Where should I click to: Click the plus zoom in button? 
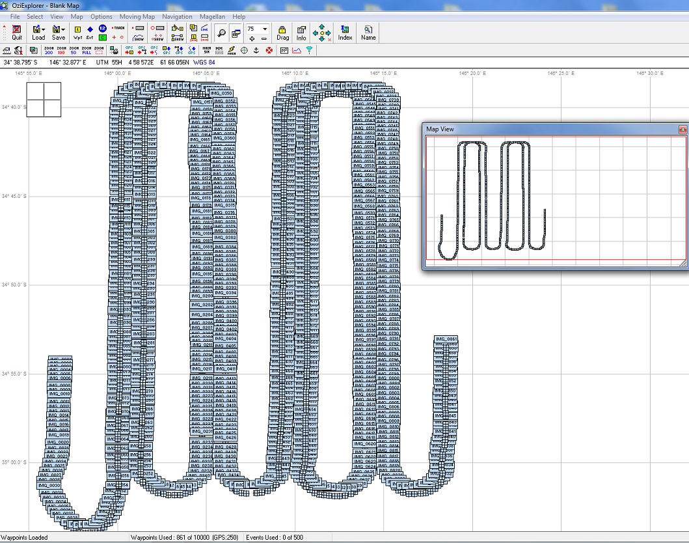point(252,38)
